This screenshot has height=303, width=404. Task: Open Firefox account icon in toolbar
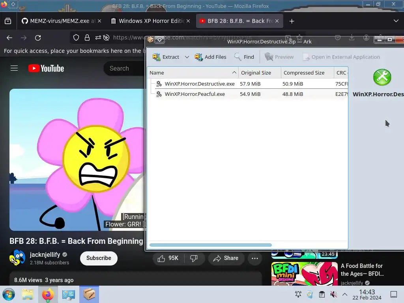(366, 38)
